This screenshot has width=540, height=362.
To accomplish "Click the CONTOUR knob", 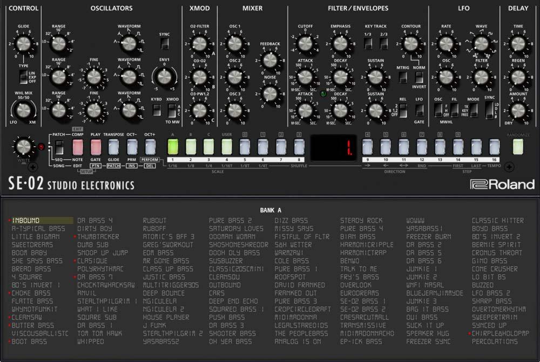I will coord(410,44).
